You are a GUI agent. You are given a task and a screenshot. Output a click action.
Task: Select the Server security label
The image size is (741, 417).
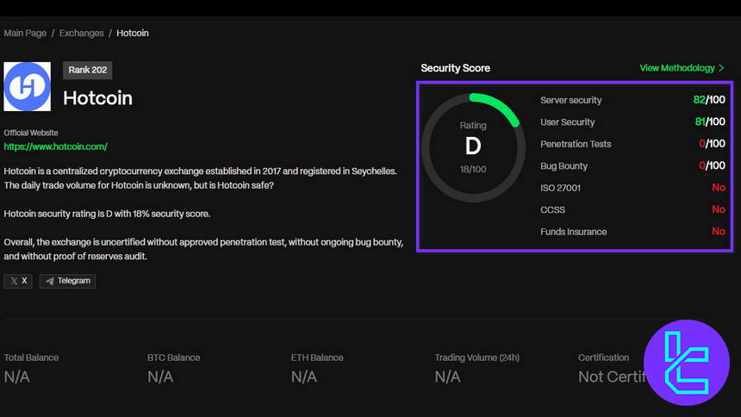(x=571, y=100)
